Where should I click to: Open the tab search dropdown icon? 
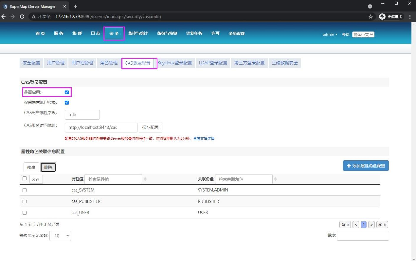coord(370,6)
